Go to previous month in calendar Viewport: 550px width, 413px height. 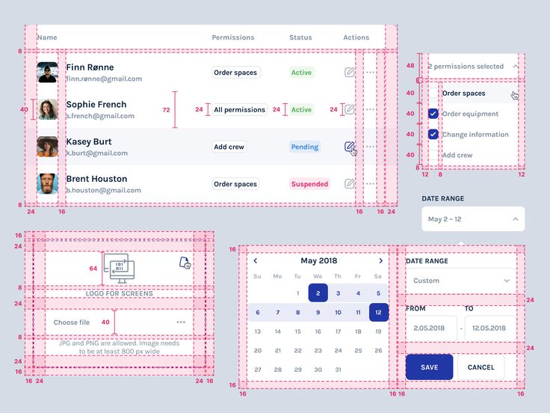coord(256,261)
